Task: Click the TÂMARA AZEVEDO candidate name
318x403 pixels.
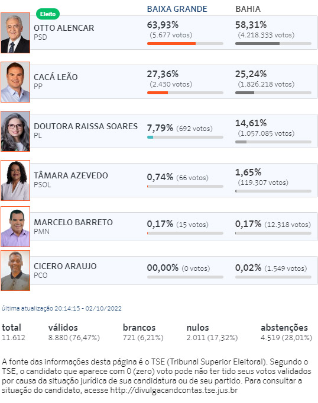Action: click(71, 175)
